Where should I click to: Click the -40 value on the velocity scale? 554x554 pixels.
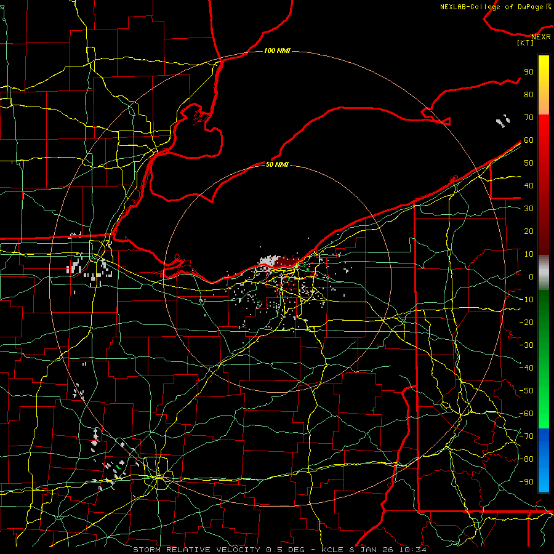click(526, 368)
